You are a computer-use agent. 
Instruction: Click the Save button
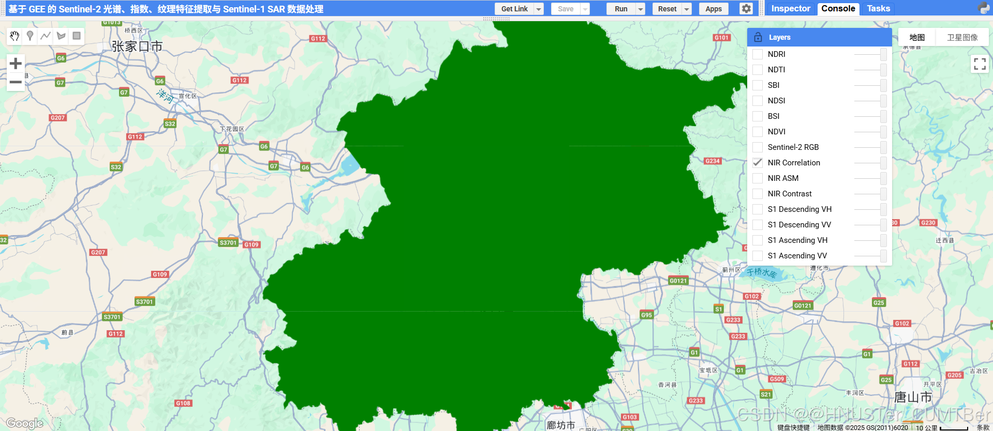click(566, 9)
